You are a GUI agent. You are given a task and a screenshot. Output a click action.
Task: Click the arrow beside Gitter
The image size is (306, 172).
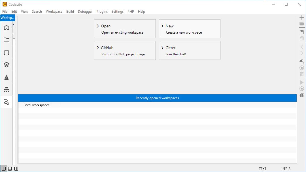pos(162,48)
